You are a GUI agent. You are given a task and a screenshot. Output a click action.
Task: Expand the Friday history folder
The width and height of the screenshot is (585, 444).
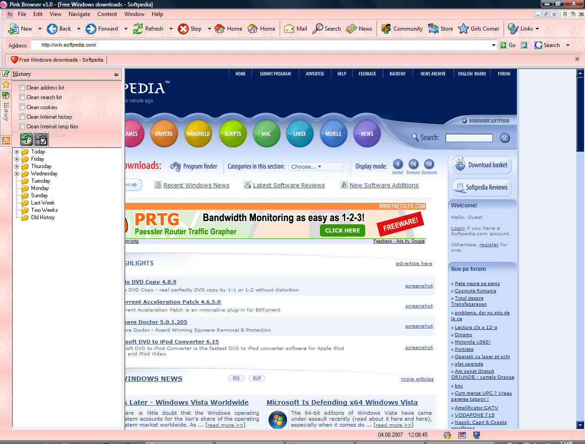(17, 159)
